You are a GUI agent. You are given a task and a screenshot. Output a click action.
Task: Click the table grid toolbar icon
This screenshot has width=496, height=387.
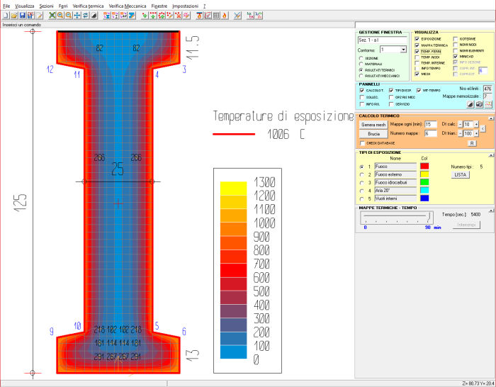(x=215, y=15)
